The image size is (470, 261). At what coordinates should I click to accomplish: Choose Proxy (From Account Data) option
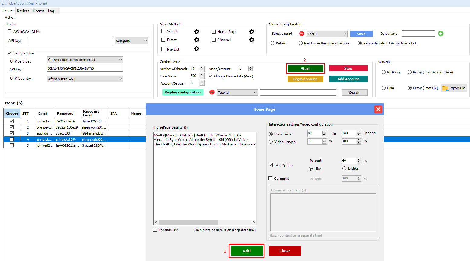pos(410,72)
